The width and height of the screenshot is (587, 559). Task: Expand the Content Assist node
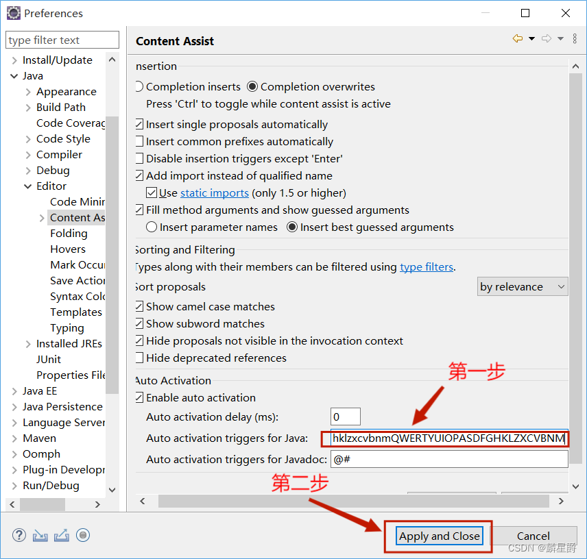click(x=42, y=218)
